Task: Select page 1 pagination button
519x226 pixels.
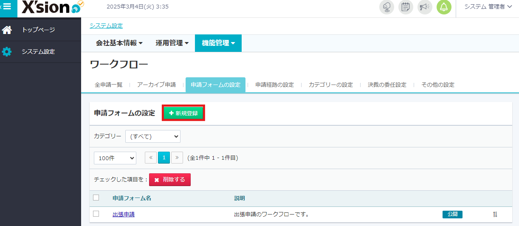Action: click(x=164, y=158)
